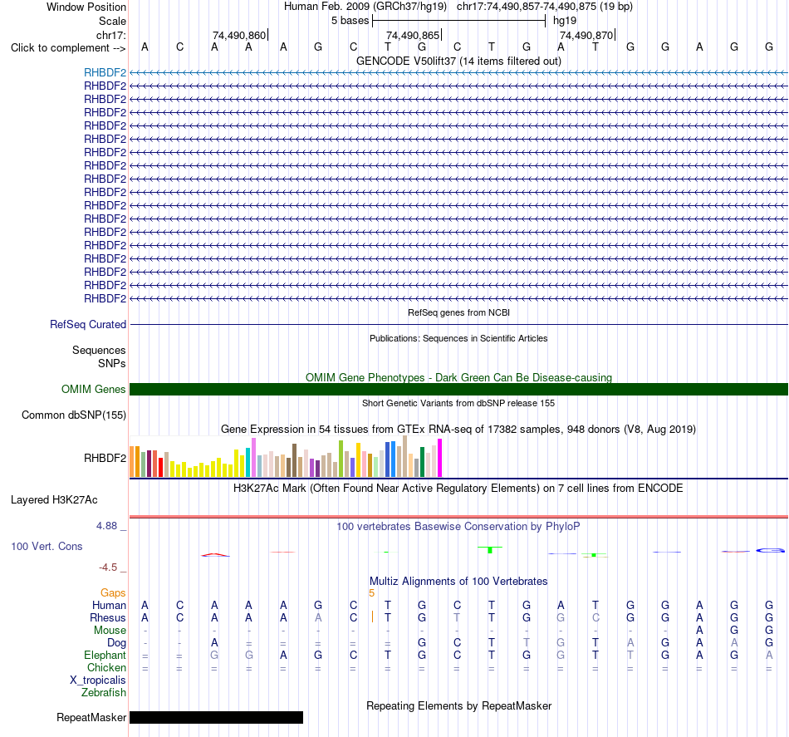Viewport: 789px width, 737px height.
Task: Click the tall green PhyloP conservation bar
Action: pos(490,550)
